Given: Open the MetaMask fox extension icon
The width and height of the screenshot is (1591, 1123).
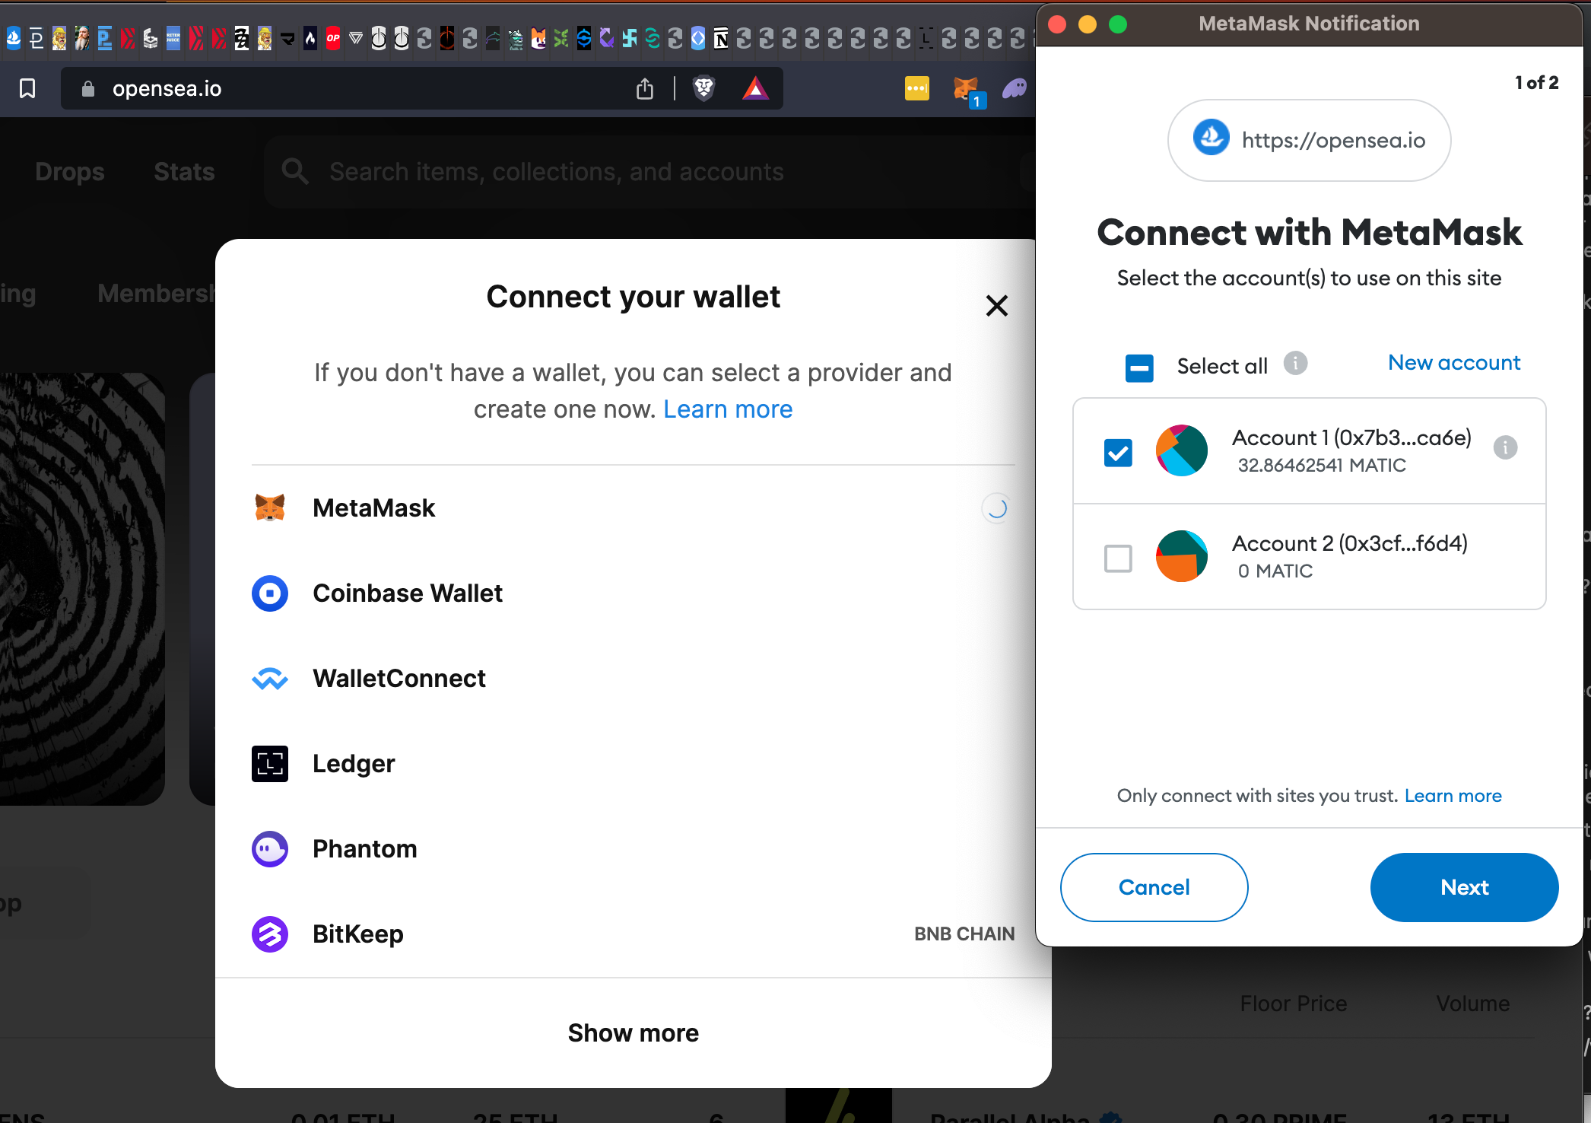Looking at the screenshot, I should (x=967, y=90).
